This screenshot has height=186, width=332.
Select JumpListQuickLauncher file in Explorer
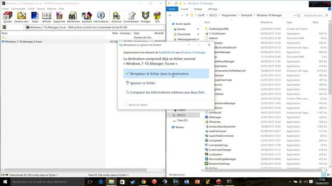(x=222, y=127)
